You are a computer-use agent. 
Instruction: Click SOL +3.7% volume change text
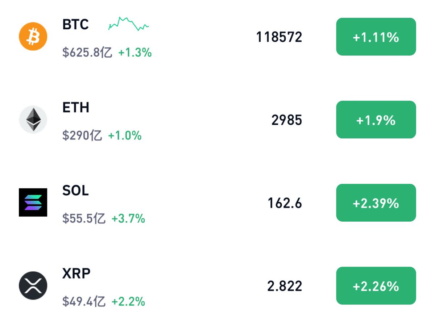pos(128,218)
